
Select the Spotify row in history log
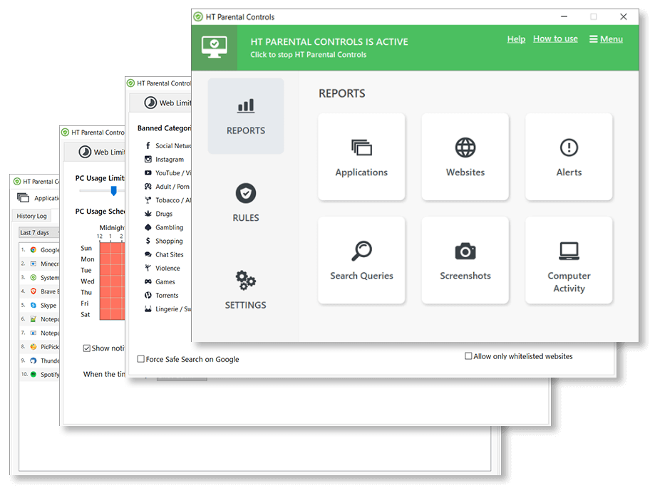pyautogui.click(x=40, y=375)
